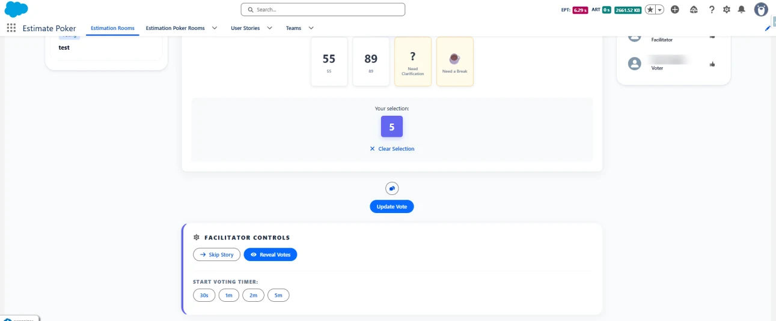Switch to Estimation Rooms tab

pyautogui.click(x=112, y=28)
